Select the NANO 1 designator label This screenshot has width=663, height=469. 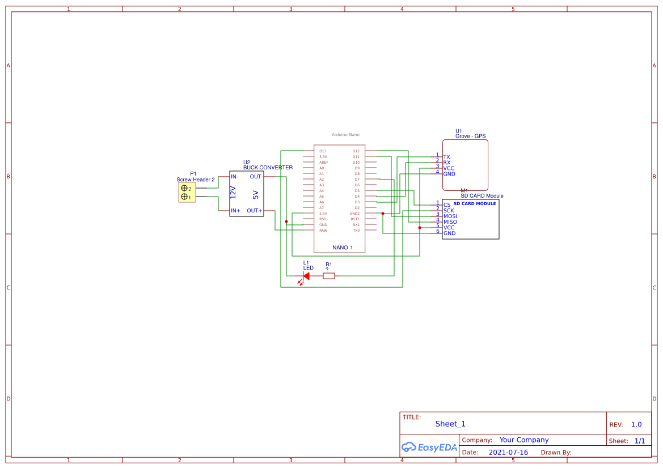coord(343,248)
